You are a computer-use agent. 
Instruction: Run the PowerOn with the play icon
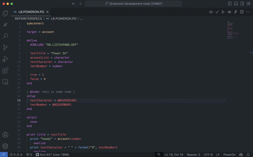point(223,12)
